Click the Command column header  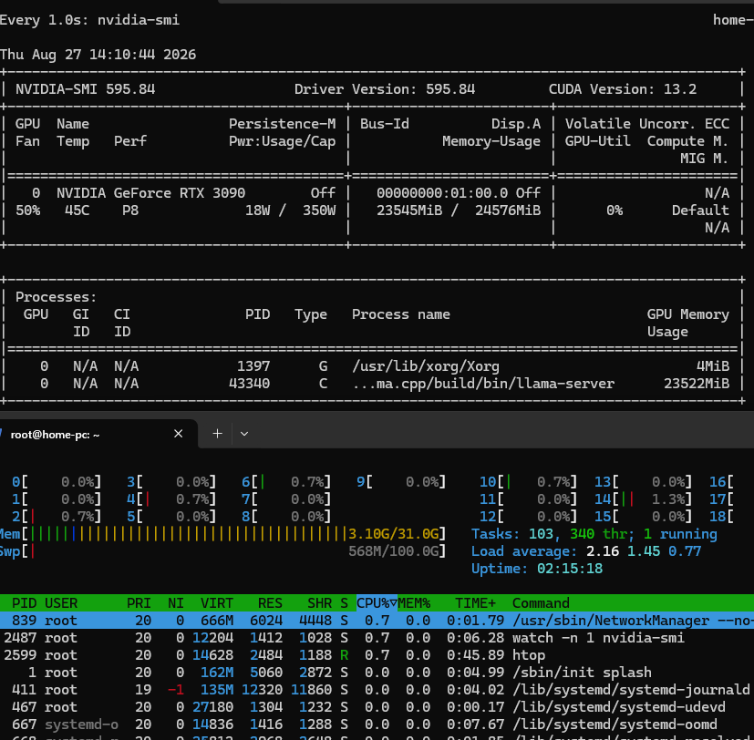[x=541, y=602]
